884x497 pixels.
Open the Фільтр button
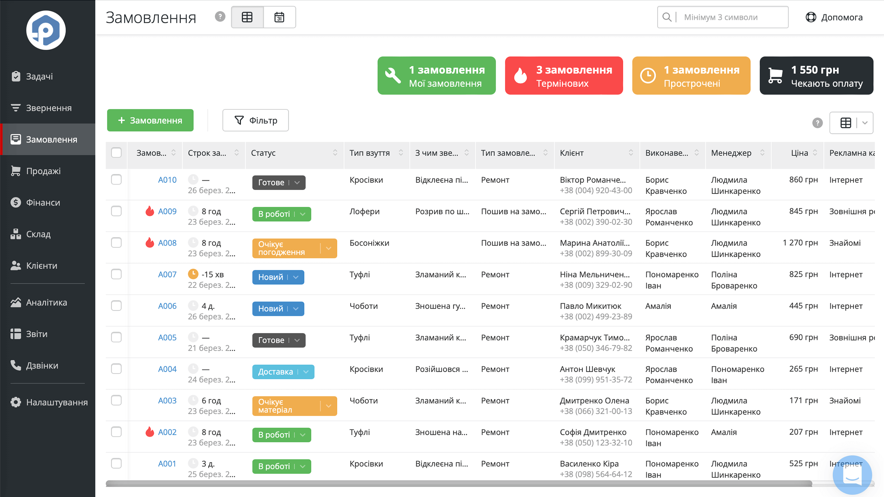256,120
